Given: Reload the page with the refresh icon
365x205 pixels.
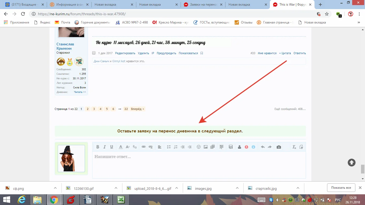Looking at the screenshot, I should (23, 14).
